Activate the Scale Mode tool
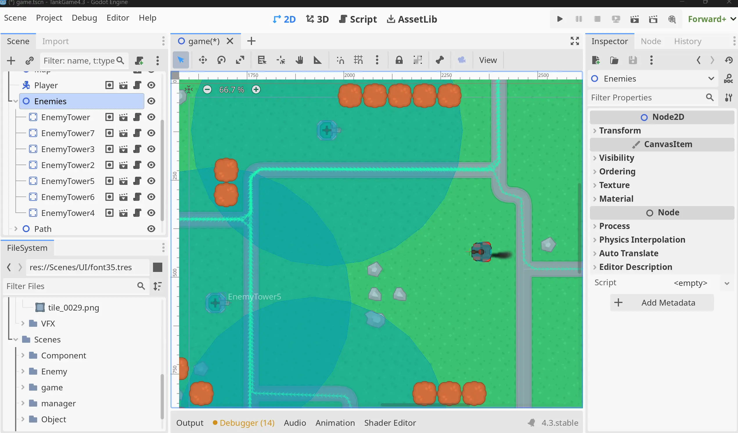The width and height of the screenshot is (738, 433). [240, 60]
